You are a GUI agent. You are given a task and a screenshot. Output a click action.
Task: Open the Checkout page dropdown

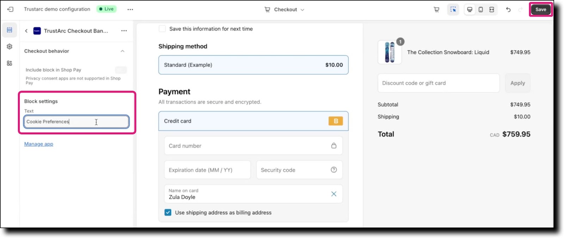click(x=284, y=9)
